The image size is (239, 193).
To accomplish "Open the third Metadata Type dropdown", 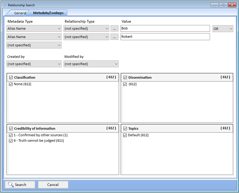I will click(x=34, y=45).
